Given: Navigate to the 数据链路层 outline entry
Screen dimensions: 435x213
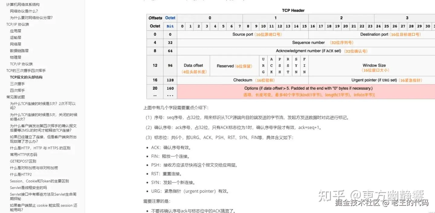Looking at the screenshot, I should click(19, 51).
